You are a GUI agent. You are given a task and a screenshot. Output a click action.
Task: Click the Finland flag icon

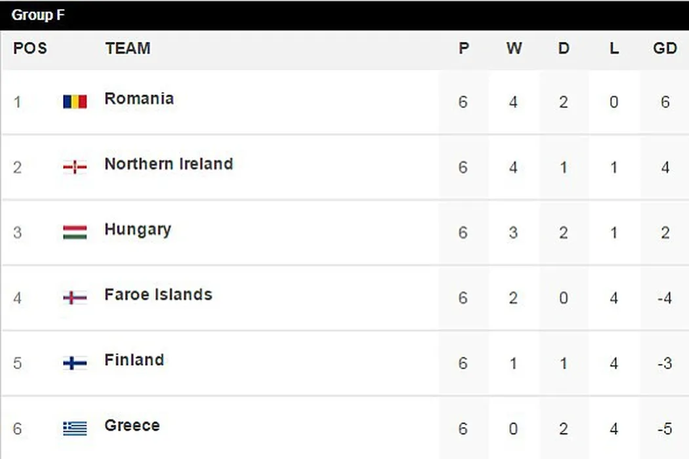coord(75,363)
